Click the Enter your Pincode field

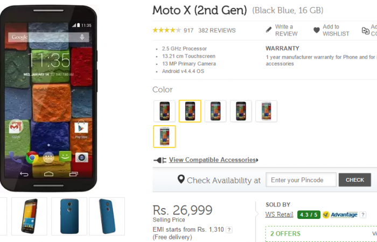pyautogui.click(x=301, y=180)
